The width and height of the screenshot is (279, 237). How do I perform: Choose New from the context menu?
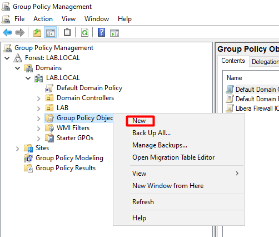tap(179, 121)
